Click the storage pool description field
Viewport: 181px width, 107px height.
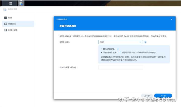(120, 67)
